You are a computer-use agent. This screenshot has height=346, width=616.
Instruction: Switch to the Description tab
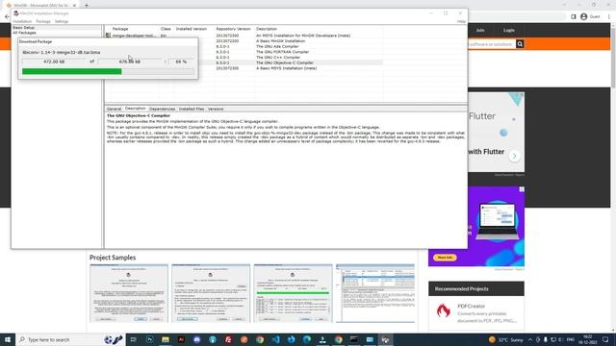click(135, 109)
